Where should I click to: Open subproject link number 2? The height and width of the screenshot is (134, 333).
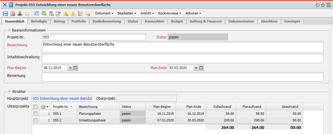coord(49,120)
